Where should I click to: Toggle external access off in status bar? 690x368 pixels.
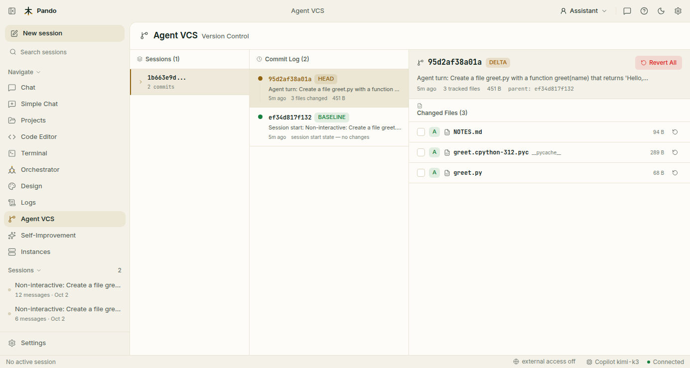click(x=544, y=362)
